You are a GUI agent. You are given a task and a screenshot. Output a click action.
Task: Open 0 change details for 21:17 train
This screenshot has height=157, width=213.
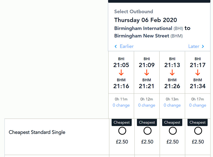click(x=198, y=105)
